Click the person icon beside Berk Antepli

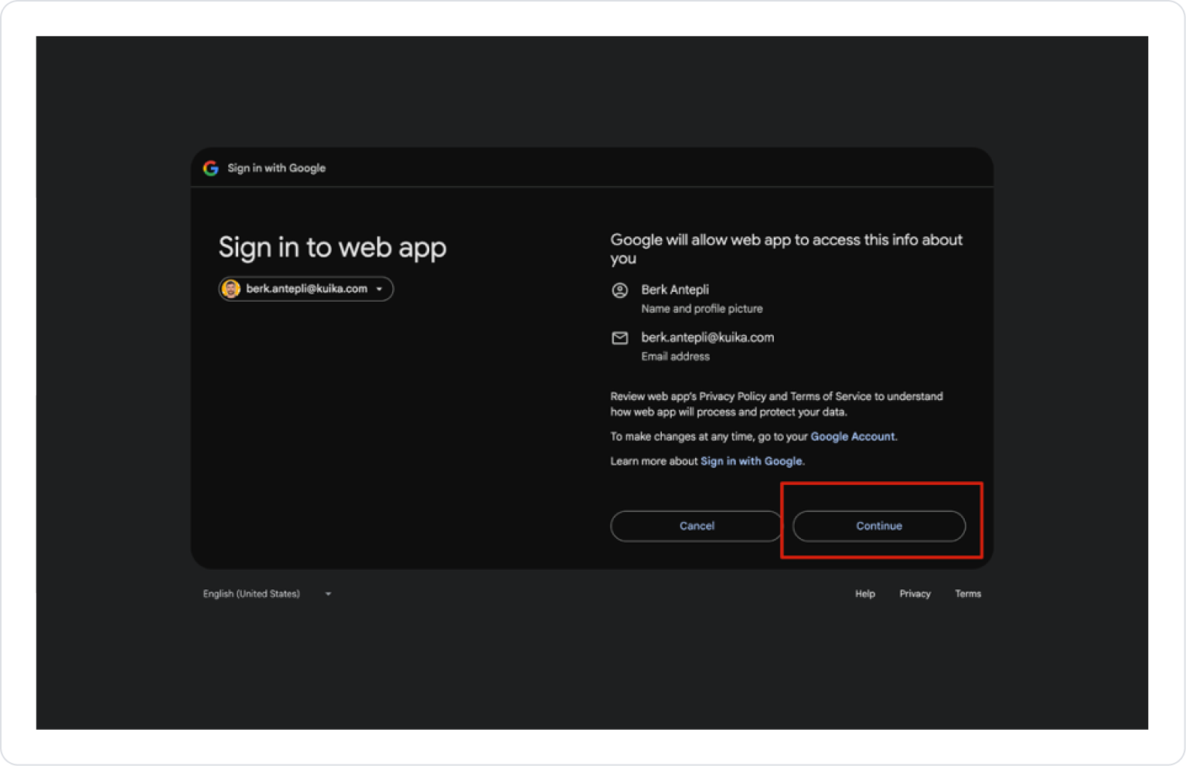[620, 290]
